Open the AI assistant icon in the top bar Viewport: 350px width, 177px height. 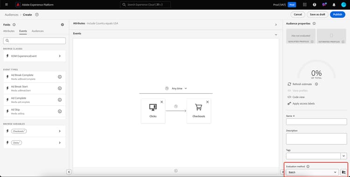[x=324, y=5]
